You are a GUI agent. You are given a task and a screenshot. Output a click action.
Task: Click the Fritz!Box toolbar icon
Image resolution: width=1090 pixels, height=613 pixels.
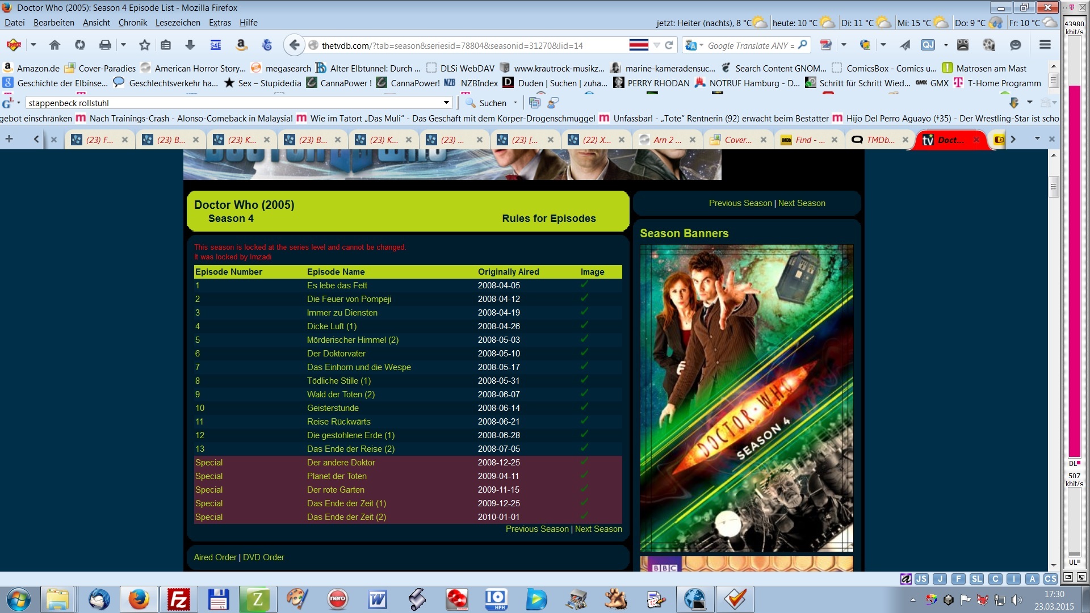(14, 45)
